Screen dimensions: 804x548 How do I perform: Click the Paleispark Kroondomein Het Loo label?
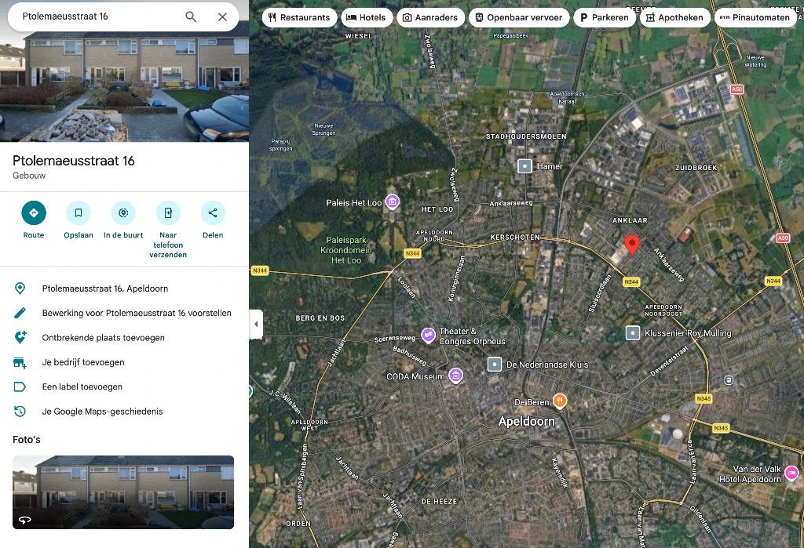click(346, 250)
